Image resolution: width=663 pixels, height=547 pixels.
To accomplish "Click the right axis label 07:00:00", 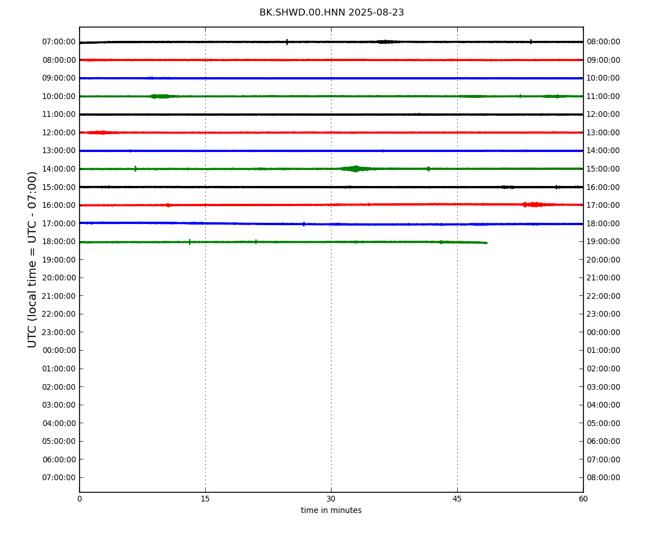I will click(x=604, y=459).
